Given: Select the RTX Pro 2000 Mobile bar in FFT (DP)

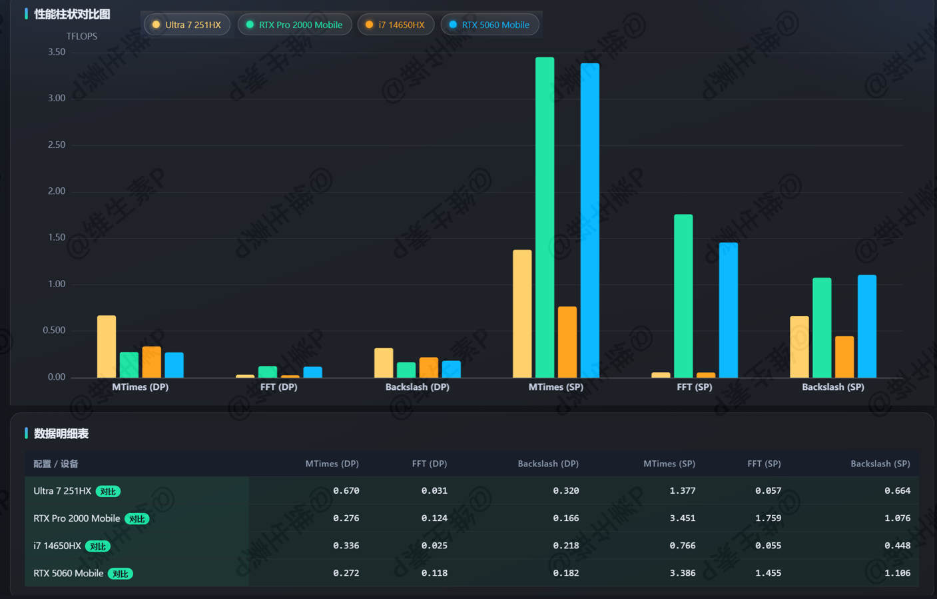Looking at the screenshot, I should (x=268, y=372).
